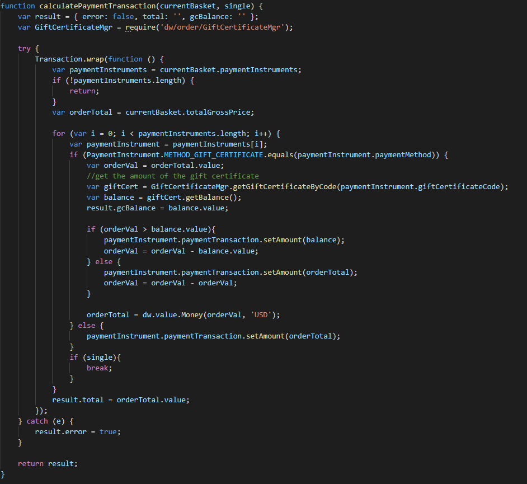Click the final return result; statement
The width and height of the screenshot is (527, 484).
[48, 464]
